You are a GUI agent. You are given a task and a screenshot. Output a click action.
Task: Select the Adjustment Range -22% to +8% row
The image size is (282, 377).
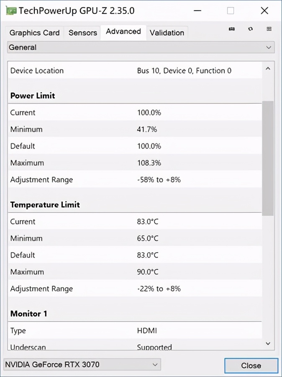pyautogui.click(x=135, y=289)
